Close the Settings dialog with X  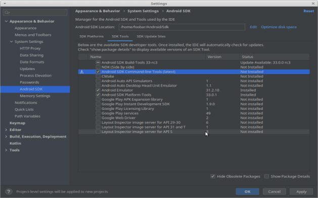pyautogui.click(x=313, y=4)
